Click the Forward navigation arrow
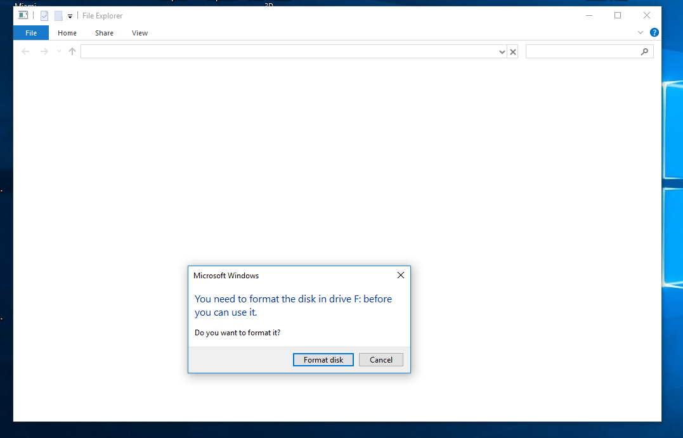The image size is (683, 438). (x=44, y=51)
